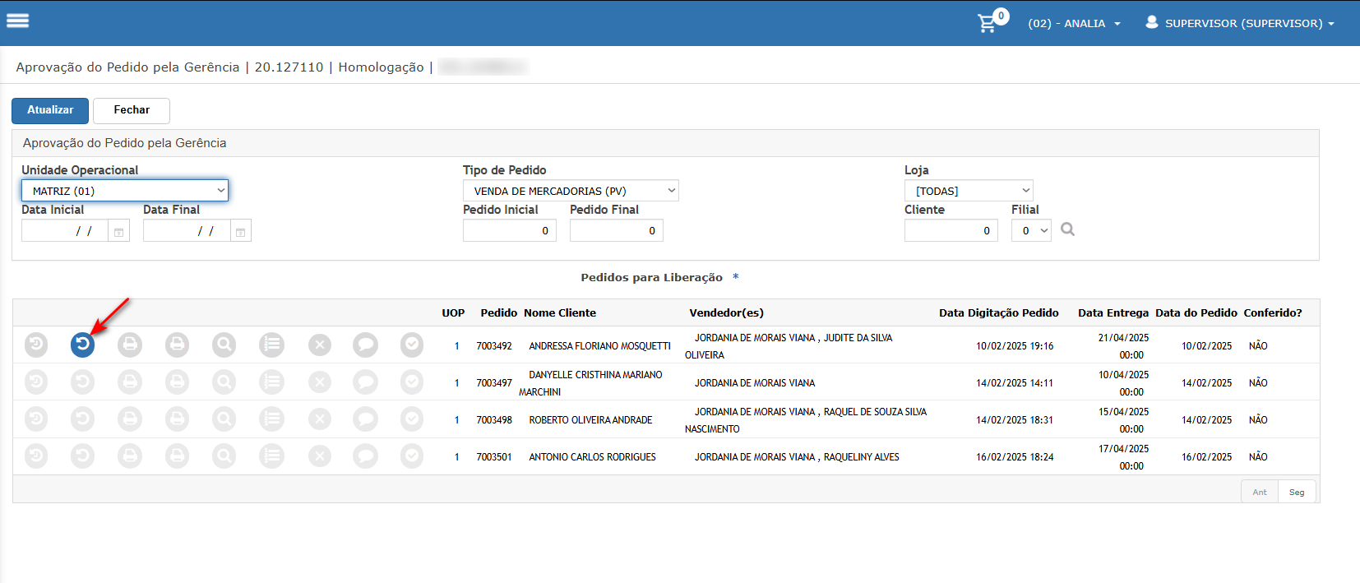Expand the Tipo de Pedido dropdown
The image size is (1360, 583).
pyautogui.click(x=571, y=191)
